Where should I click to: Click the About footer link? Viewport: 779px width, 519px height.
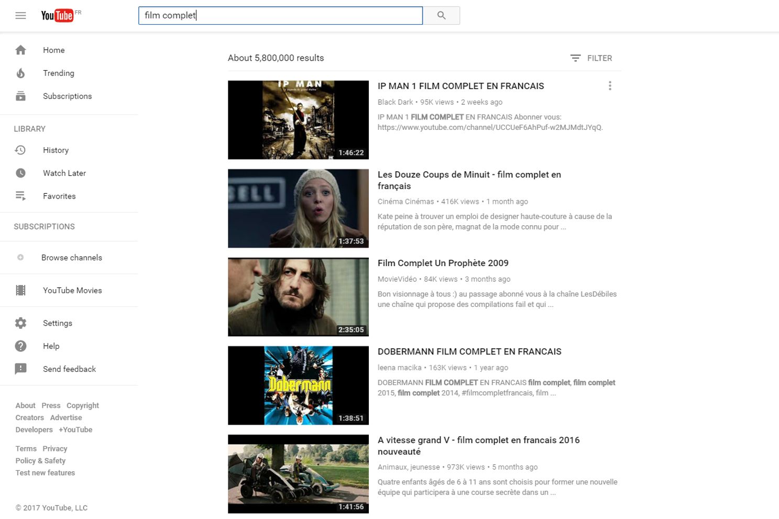point(25,405)
